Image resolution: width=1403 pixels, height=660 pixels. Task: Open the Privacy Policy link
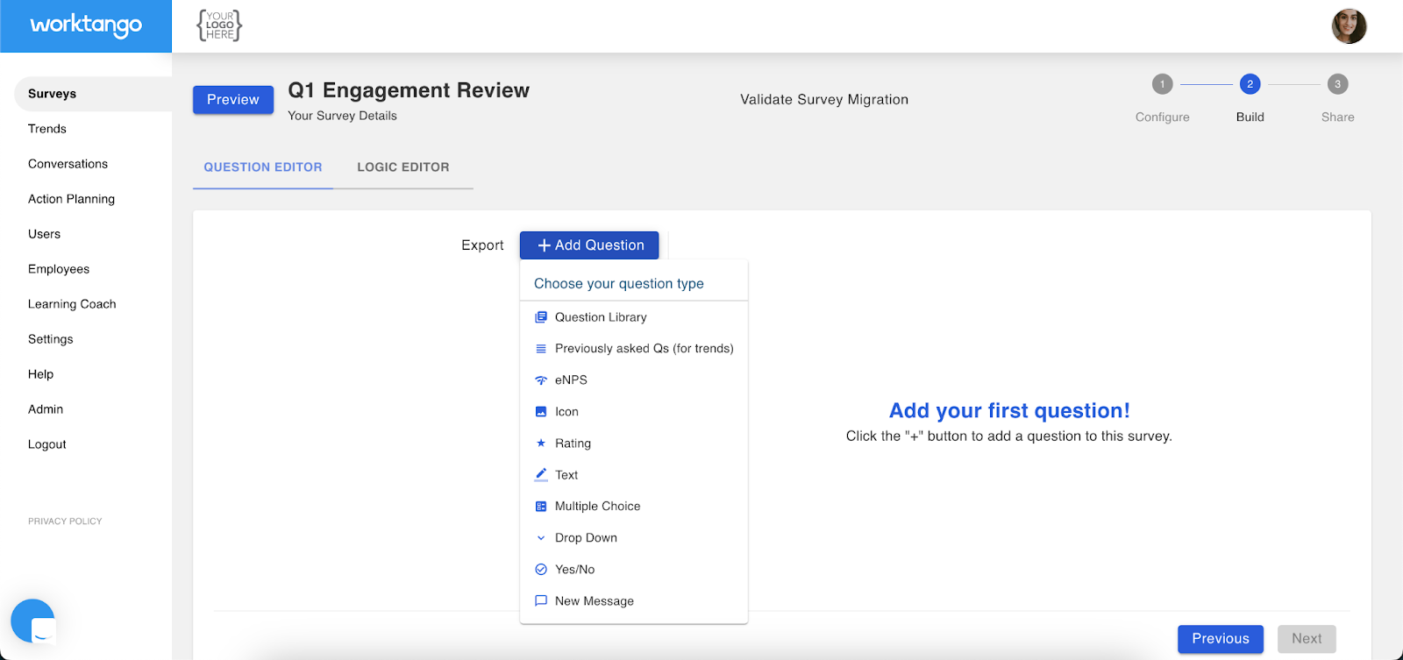65,522
